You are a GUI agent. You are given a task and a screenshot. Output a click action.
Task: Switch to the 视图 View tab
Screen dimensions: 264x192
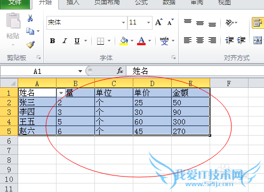[225, 3]
